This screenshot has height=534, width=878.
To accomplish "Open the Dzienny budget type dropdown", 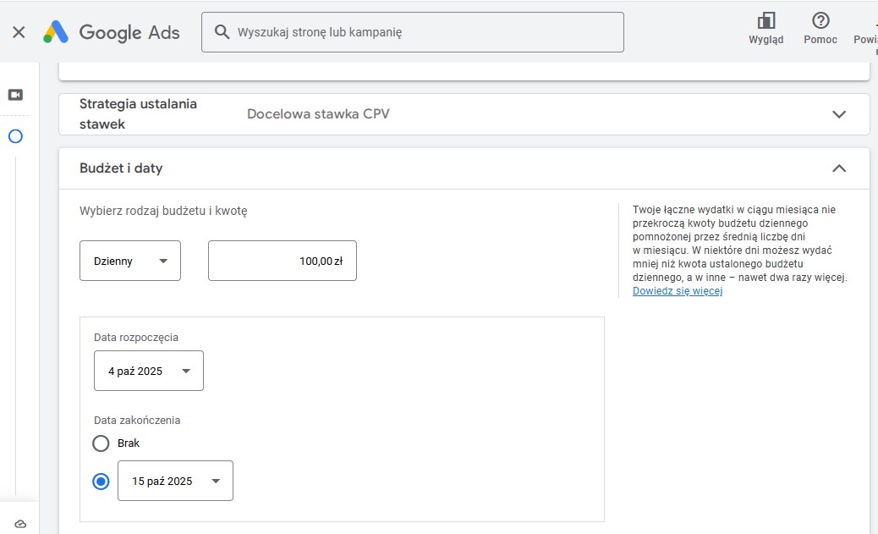I will pyautogui.click(x=130, y=261).
